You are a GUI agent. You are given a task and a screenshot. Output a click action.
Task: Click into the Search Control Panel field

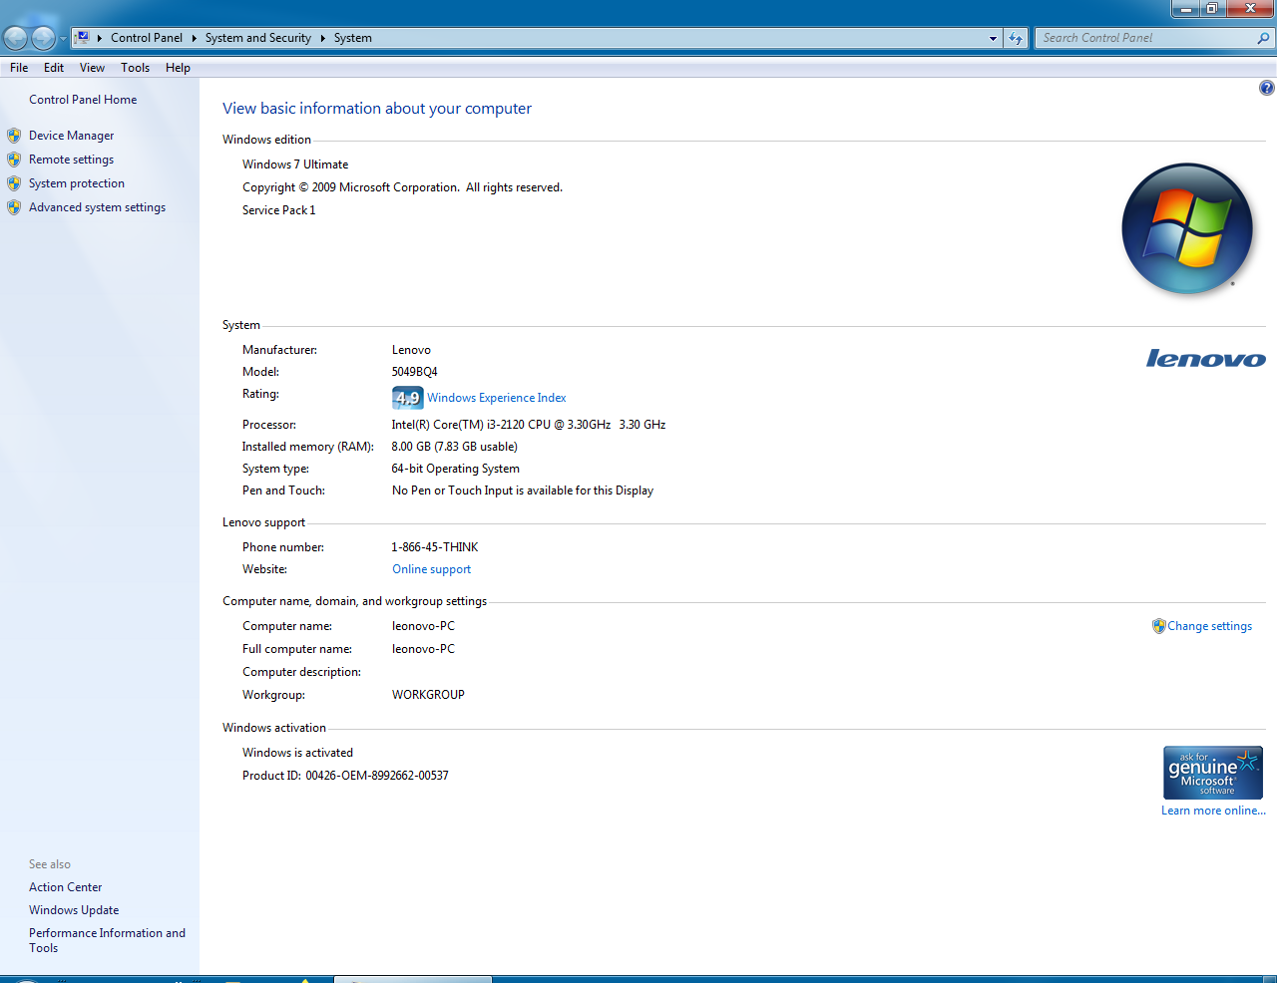pos(1142,38)
